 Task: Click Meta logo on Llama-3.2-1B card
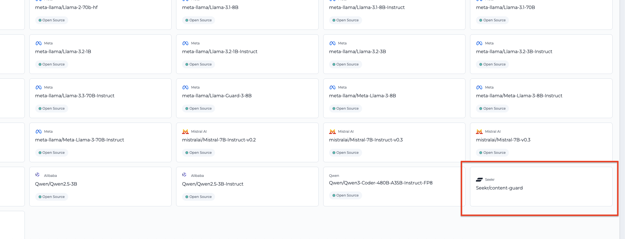click(39, 43)
